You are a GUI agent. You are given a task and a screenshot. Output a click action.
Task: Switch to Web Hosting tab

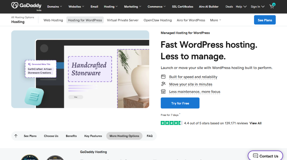(x=53, y=20)
